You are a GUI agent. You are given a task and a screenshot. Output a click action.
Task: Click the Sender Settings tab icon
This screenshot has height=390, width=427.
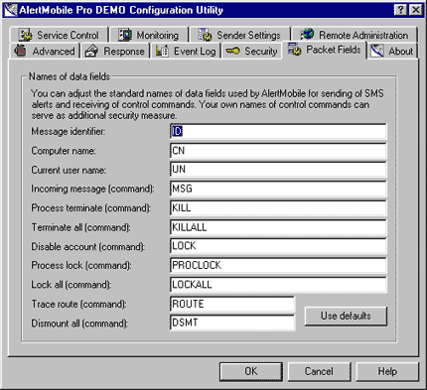(x=205, y=35)
